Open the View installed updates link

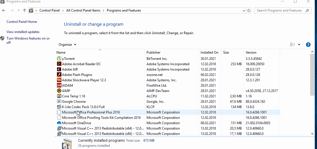pos(23,32)
